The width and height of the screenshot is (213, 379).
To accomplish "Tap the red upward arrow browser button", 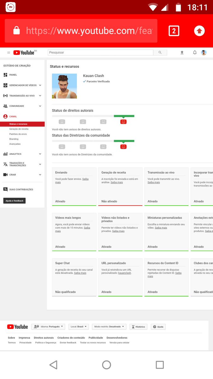I will pos(199,31).
